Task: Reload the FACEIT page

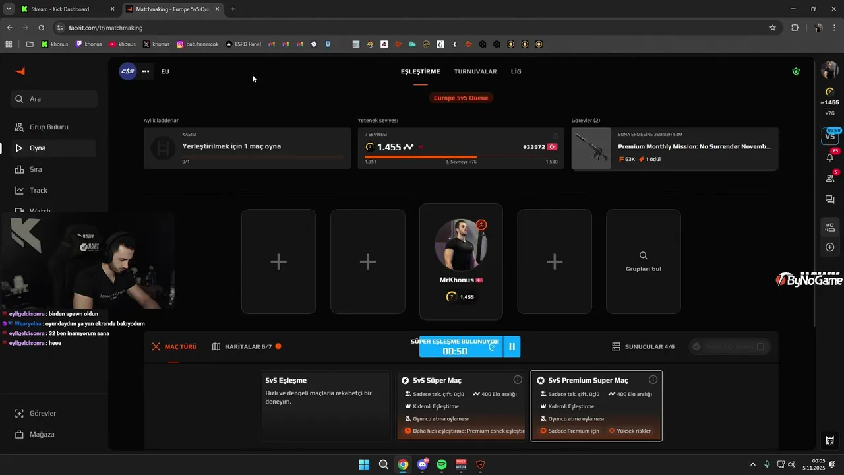Action: pos(41,28)
